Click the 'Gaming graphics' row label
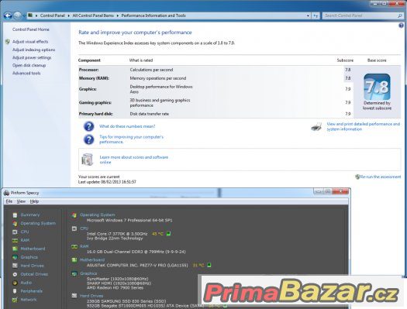The width and height of the screenshot is (407, 309). pyautogui.click(x=95, y=103)
